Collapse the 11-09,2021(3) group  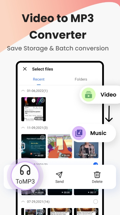pos(23,128)
